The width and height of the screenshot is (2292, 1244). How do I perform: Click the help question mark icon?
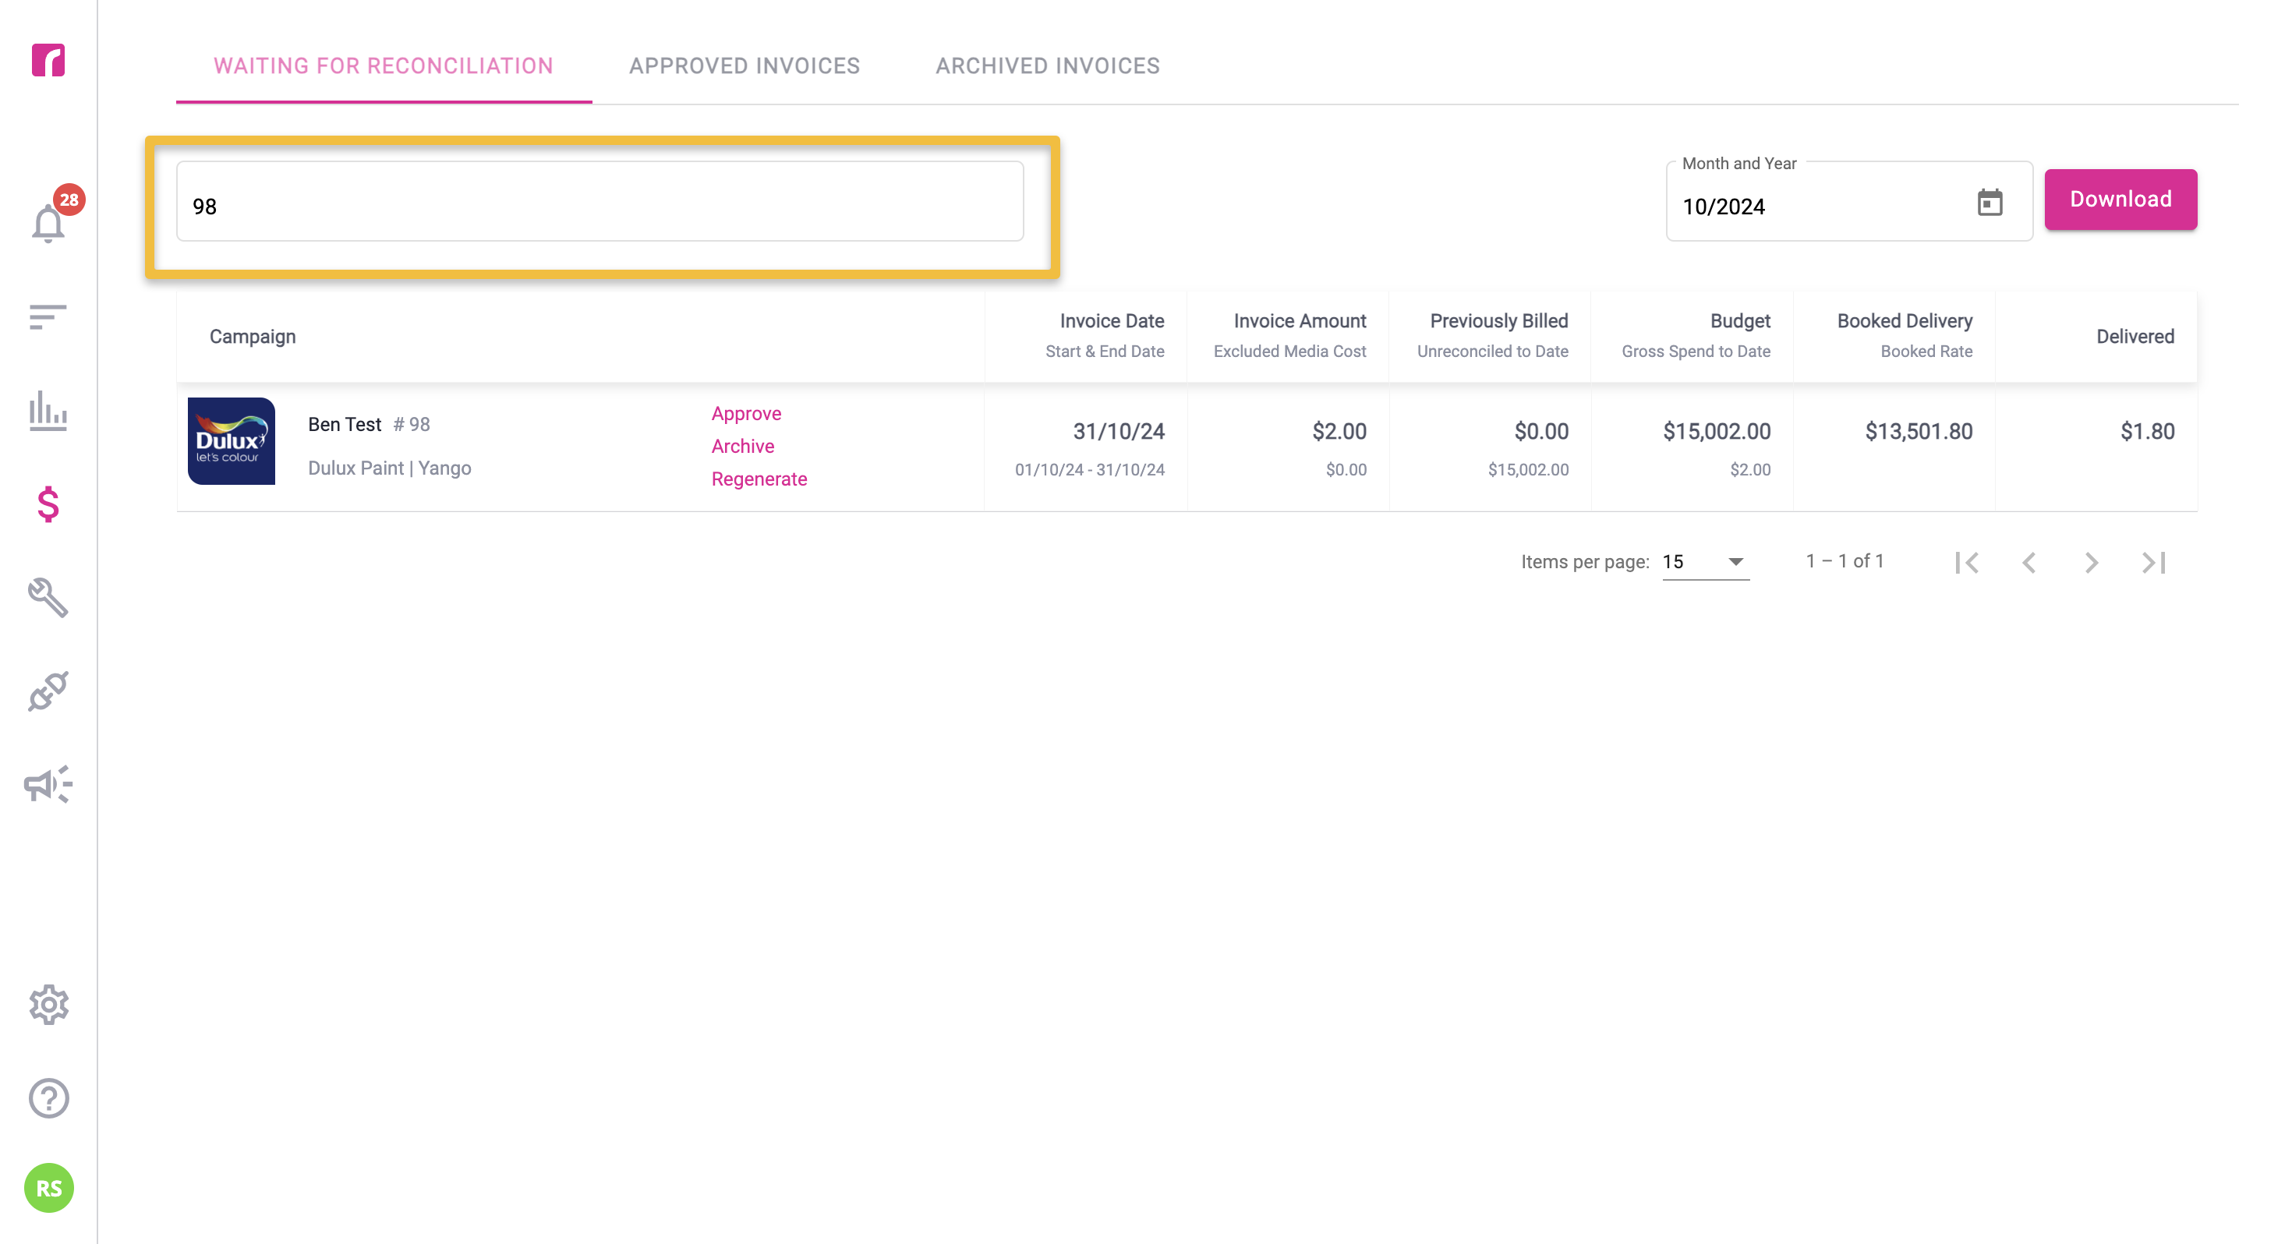[48, 1098]
